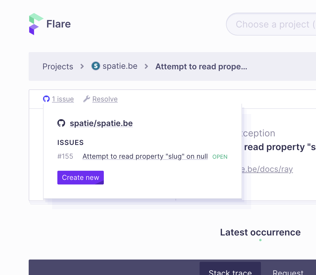The width and height of the screenshot is (316, 275).
Task: Open the Resolve link
Action: 105,99
